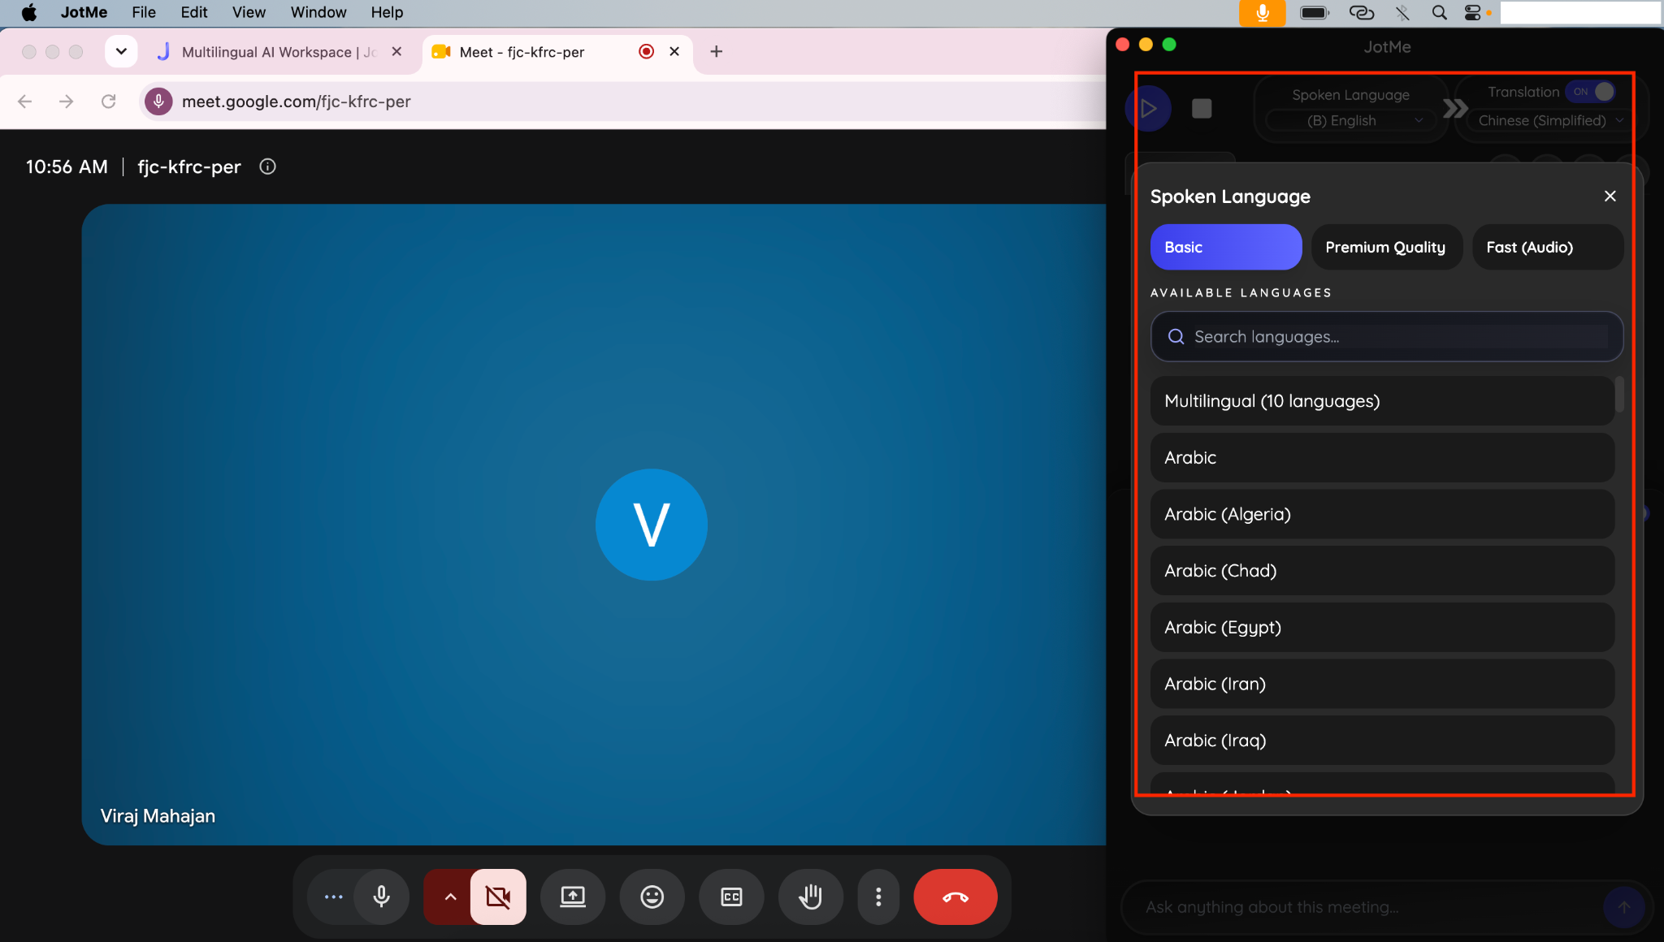The image size is (1664, 942).
Task: Click the language search magnifier icon
Action: click(1176, 337)
